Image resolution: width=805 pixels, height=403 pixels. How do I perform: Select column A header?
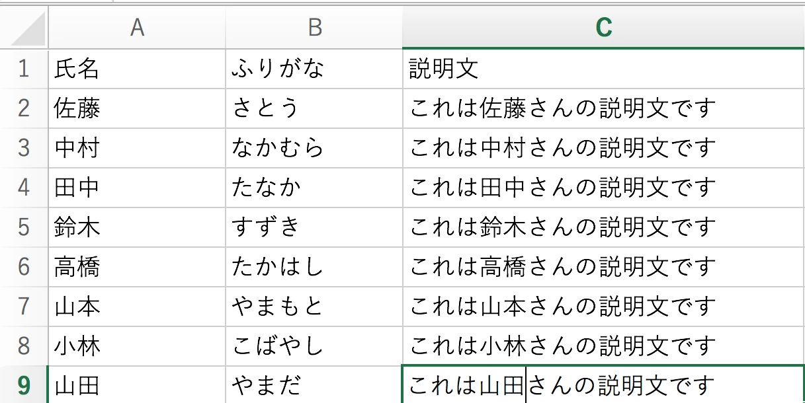137,28
